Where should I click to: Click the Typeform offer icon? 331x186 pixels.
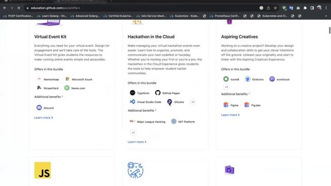132,93
